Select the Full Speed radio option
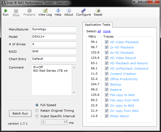The height and width of the screenshot is (132, 161). (37, 105)
